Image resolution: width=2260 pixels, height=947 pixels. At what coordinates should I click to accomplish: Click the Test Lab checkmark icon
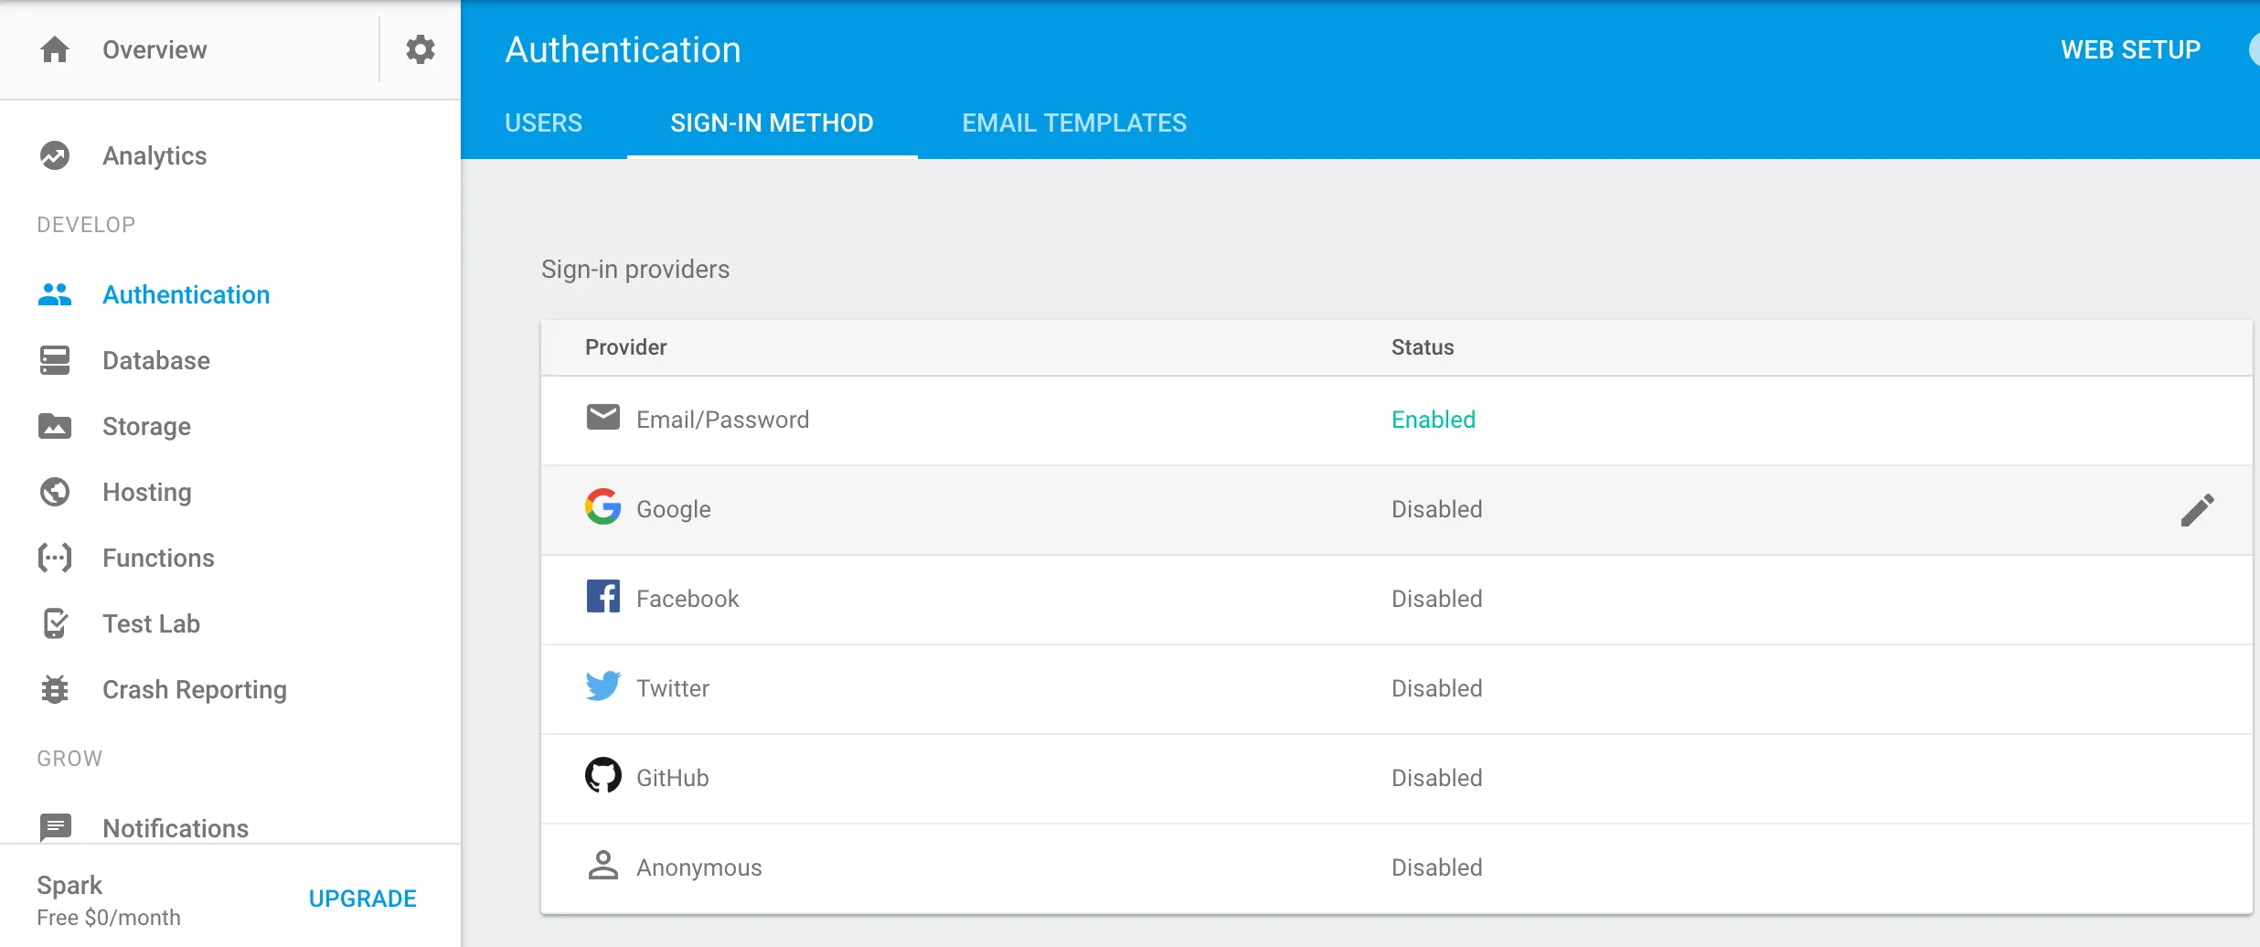click(55, 623)
